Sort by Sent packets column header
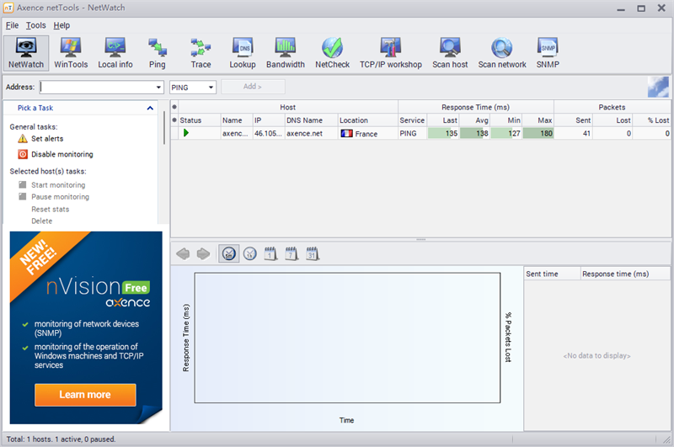The height and width of the screenshot is (447, 674). click(574, 120)
